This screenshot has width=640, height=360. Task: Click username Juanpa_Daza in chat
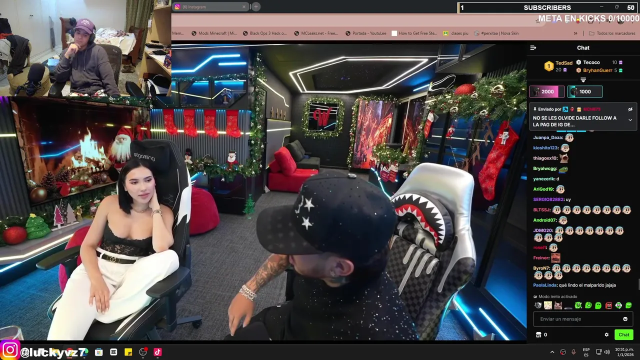point(548,137)
